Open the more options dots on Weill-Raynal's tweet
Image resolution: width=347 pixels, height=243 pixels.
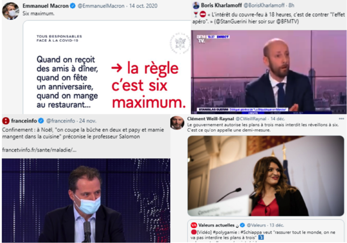tap(342, 119)
